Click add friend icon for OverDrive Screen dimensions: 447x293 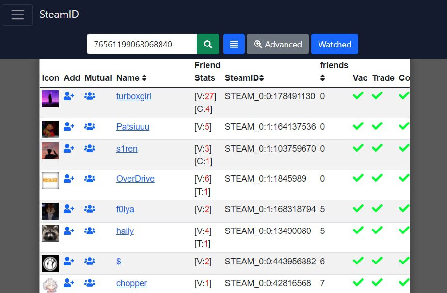click(x=69, y=179)
